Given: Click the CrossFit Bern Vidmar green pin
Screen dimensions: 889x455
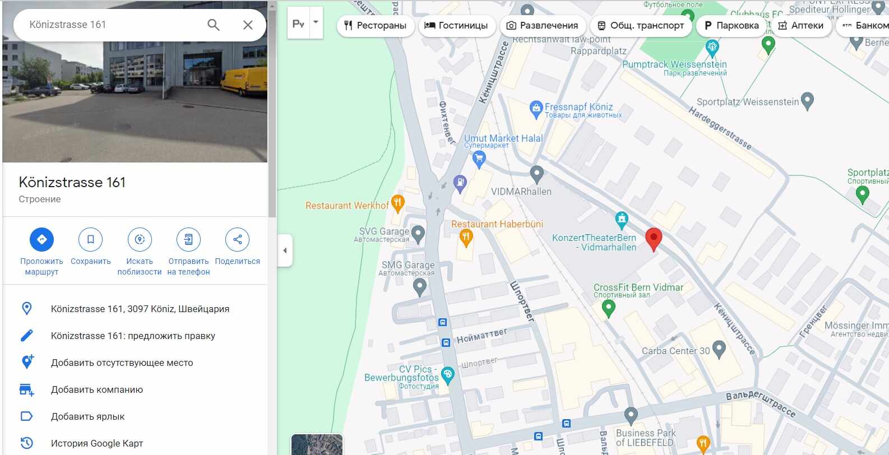Looking at the screenshot, I should point(608,308).
